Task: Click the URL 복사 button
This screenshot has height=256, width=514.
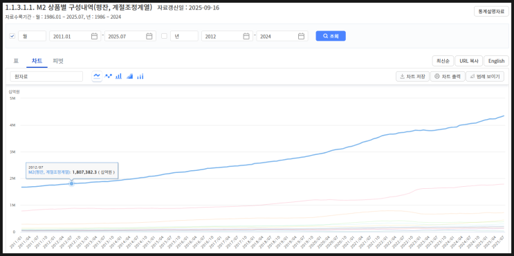Action: (x=469, y=61)
